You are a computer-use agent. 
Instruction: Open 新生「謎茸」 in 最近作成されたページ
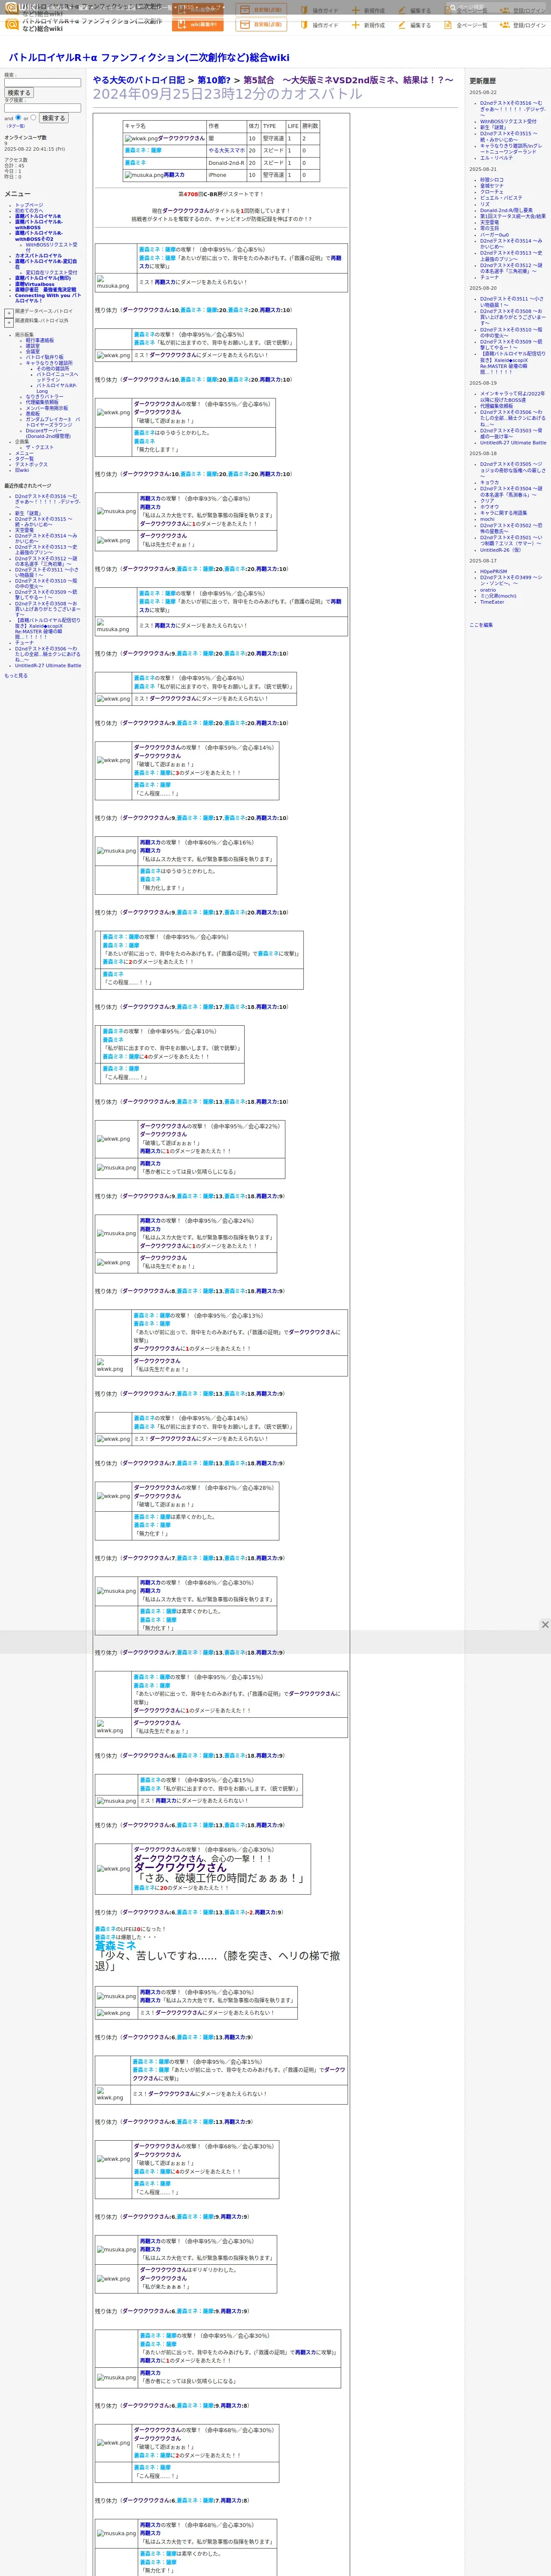(x=28, y=513)
